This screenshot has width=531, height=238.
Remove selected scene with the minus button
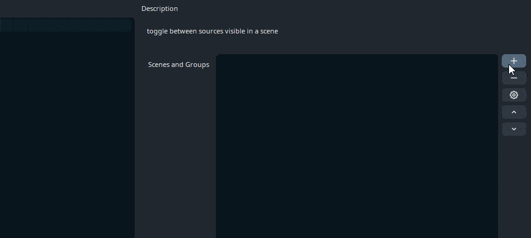click(x=514, y=78)
